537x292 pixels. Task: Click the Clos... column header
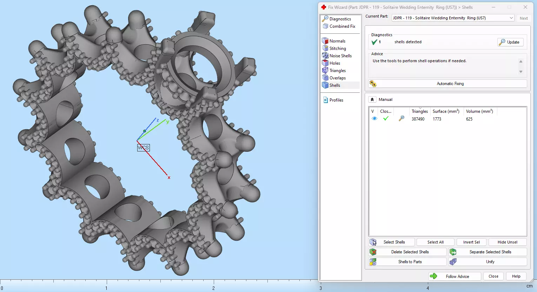[386, 111]
